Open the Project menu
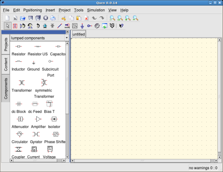The width and height of the screenshot is (223, 172). [65, 10]
